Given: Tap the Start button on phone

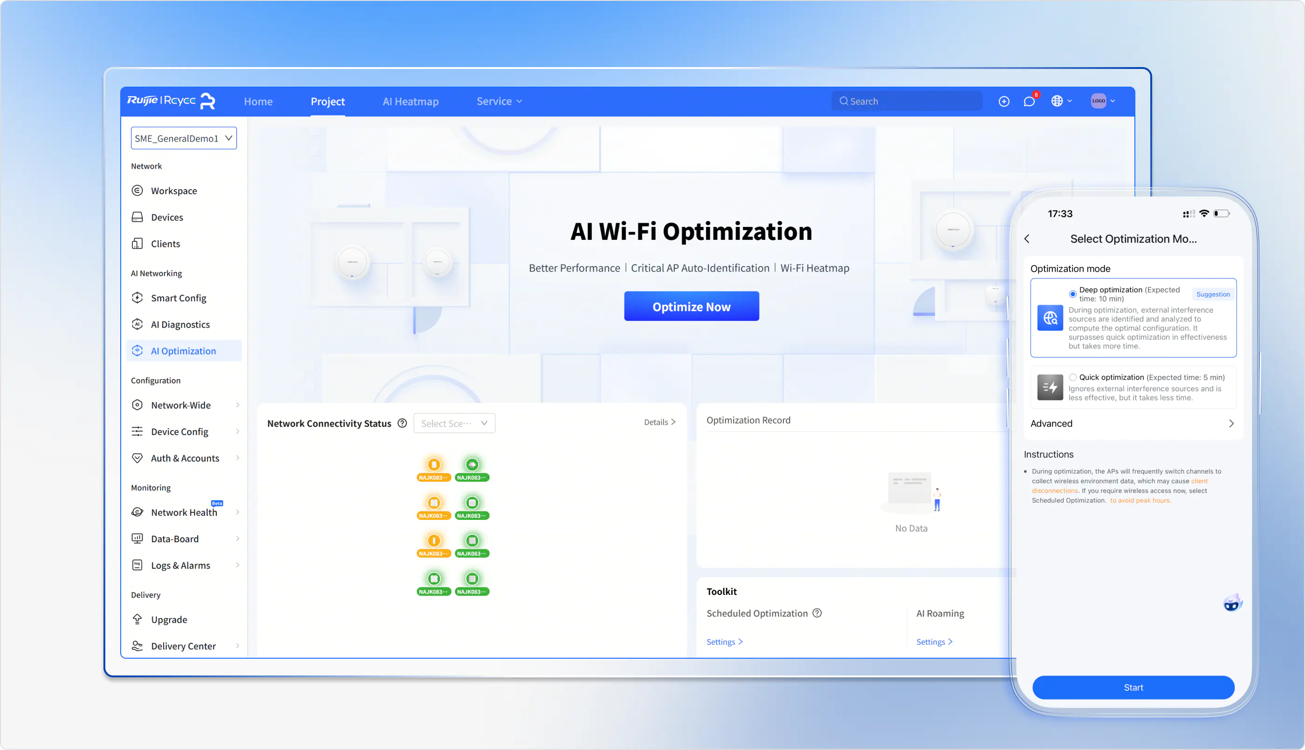Looking at the screenshot, I should tap(1133, 688).
